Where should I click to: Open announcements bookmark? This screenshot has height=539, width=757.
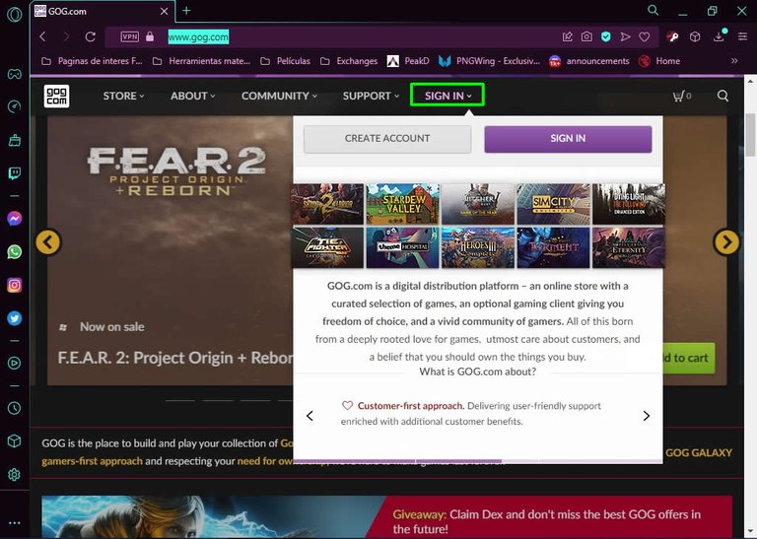pyautogui.click(x=589, y=61)
